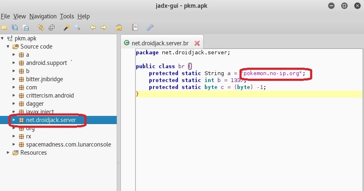The width and height of the screenshot is (364, 191).
Task: Open text search with the wand icon
Action: click(x=67, y=28)
